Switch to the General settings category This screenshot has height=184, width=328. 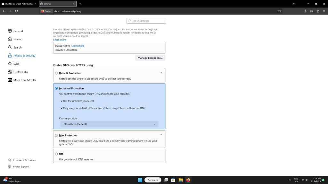point(18,31)
